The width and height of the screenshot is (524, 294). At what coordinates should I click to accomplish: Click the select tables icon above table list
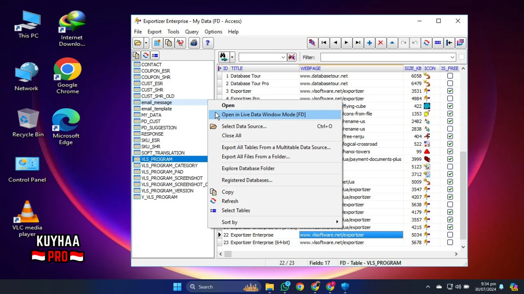coord(155,56)
